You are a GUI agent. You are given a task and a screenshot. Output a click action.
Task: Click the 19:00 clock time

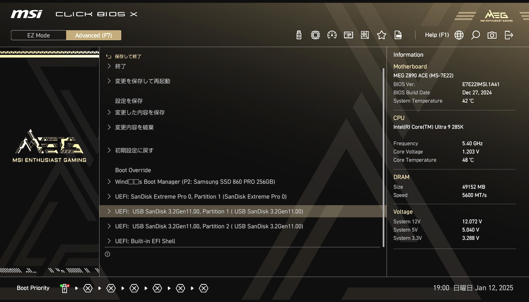click(x=441, y=288)
